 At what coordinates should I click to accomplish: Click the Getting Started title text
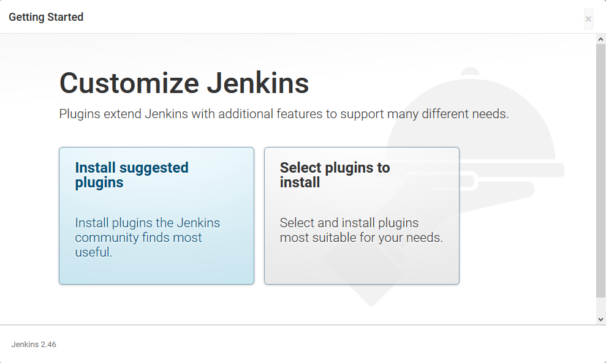46,17
